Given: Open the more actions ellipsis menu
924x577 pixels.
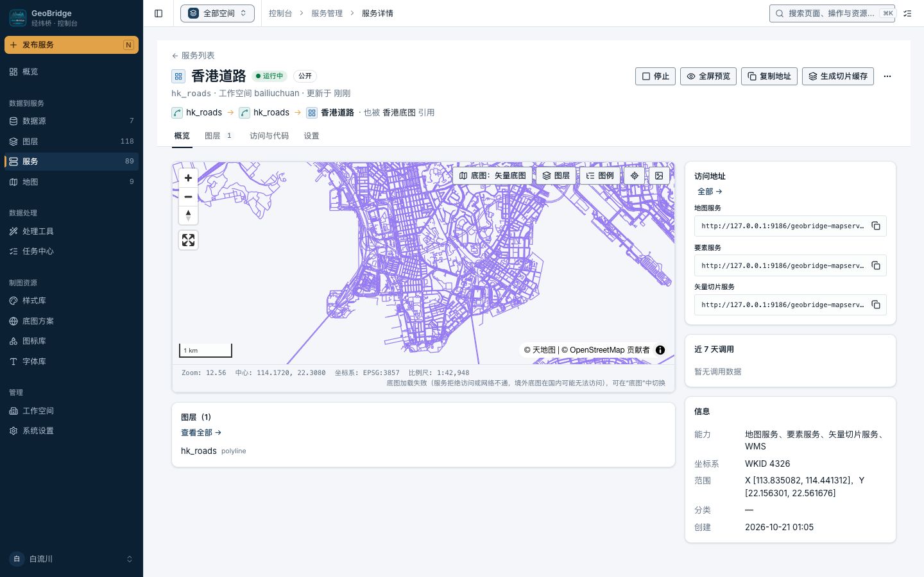Looking at the screenshot, I should pyautogui.click(x=887, y=76).
